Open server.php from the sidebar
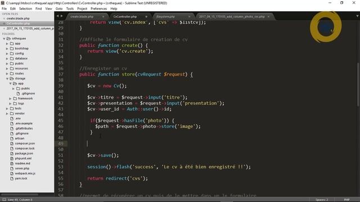The height and width of the screenshot is (202, 360). pyautogui.click(x=22, y=168)
